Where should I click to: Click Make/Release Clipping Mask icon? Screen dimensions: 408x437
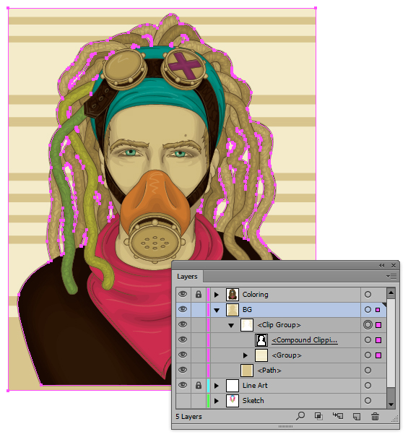click(x=318, y=416)
